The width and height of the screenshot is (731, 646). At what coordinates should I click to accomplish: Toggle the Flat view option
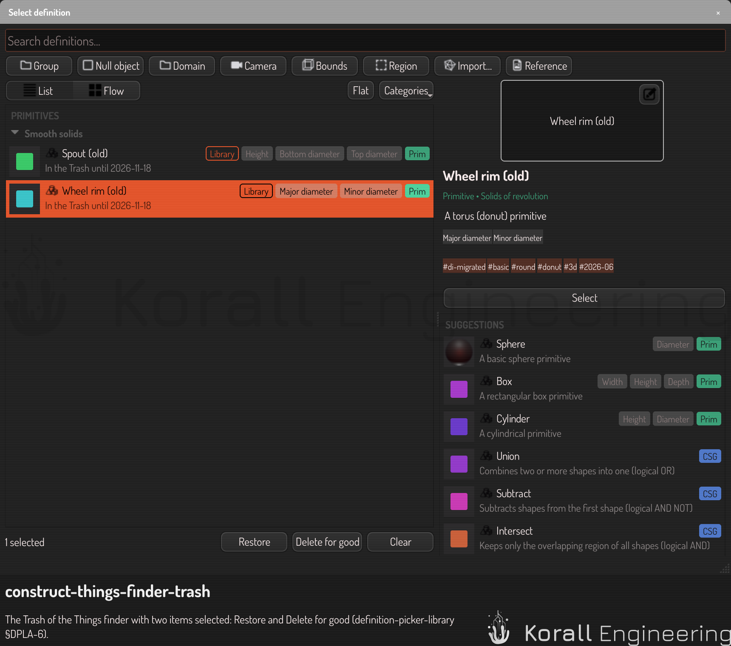(360, 91)
